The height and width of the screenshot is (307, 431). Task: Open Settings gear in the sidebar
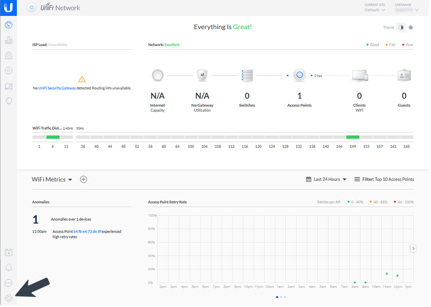coord(8,298)
